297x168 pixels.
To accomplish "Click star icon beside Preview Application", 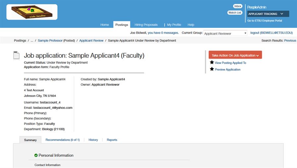I will 212,69.
